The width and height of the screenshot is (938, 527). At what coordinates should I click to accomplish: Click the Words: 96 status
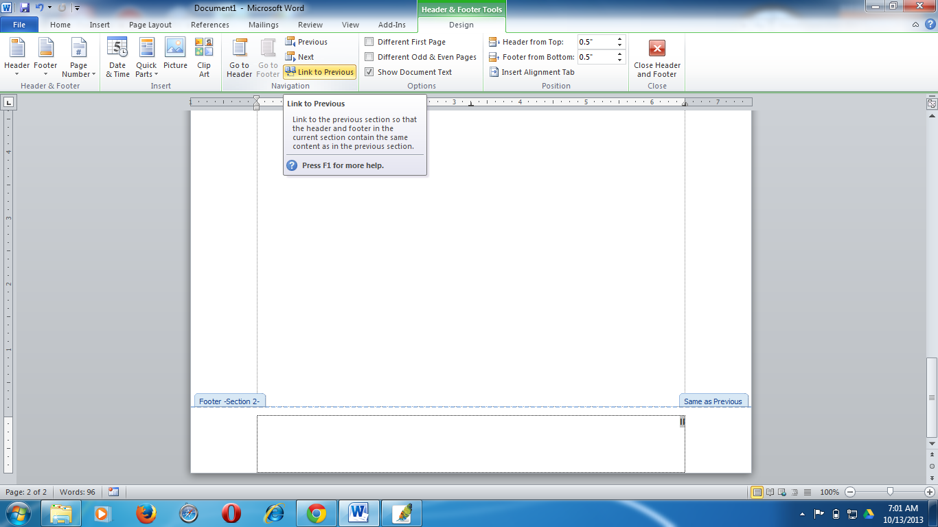click(78, 492)
